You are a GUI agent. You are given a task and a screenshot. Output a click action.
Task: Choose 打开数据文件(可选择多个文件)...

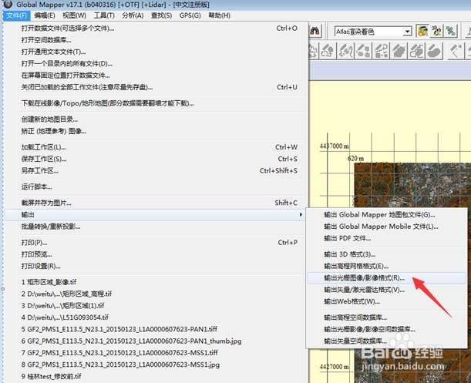point(156,29)
